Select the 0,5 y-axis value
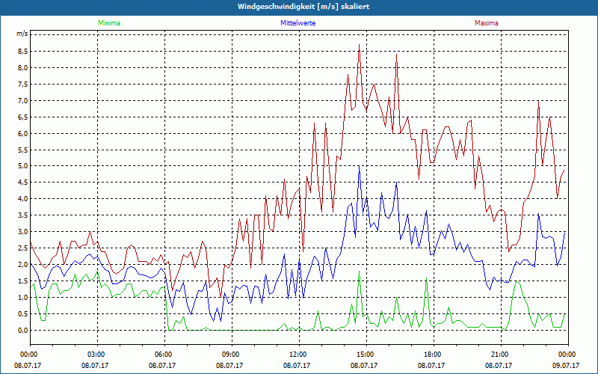 [23, 313]
